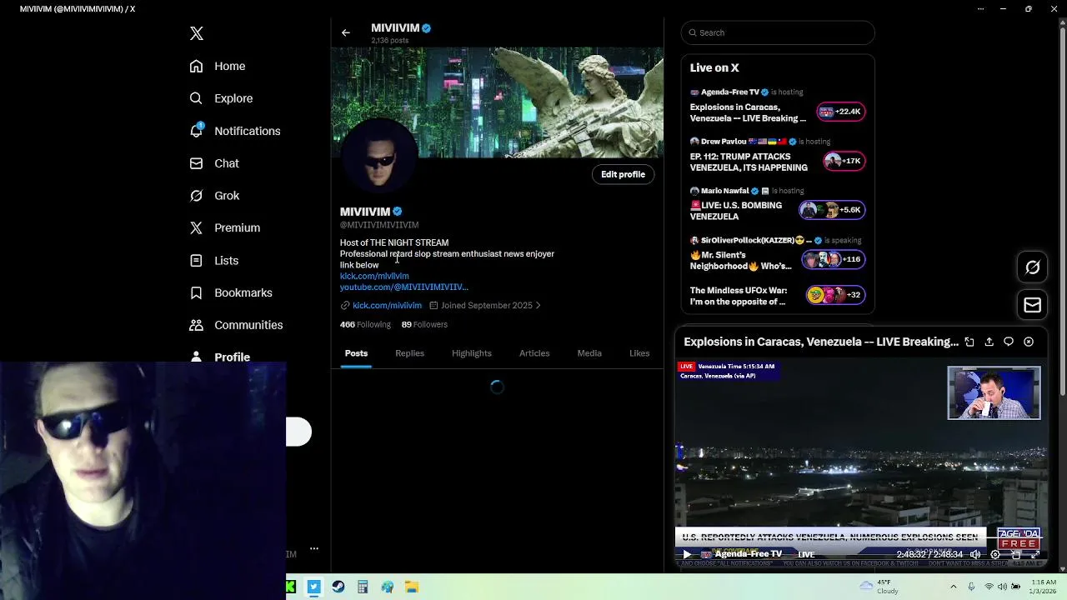Screen dimensions: 1067x600
Task: Click the taskbar clock showing 1:16 AM
Action: (1042, 587)
